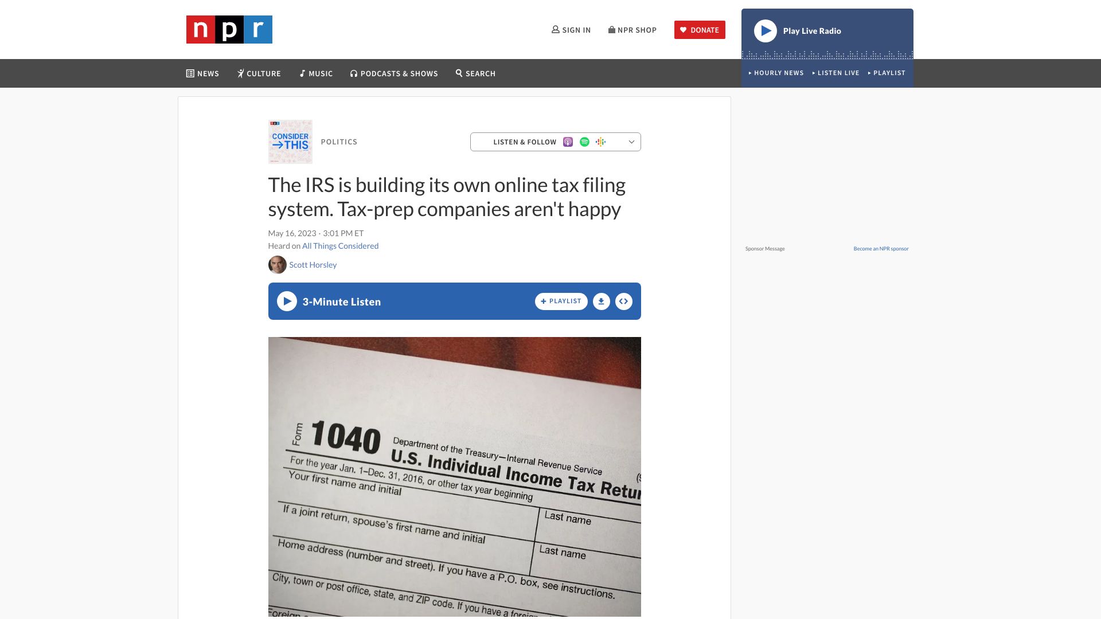Play Live Radio using the play button
The height and width of the screenshot is (619, 1101).
click(765, 31)
